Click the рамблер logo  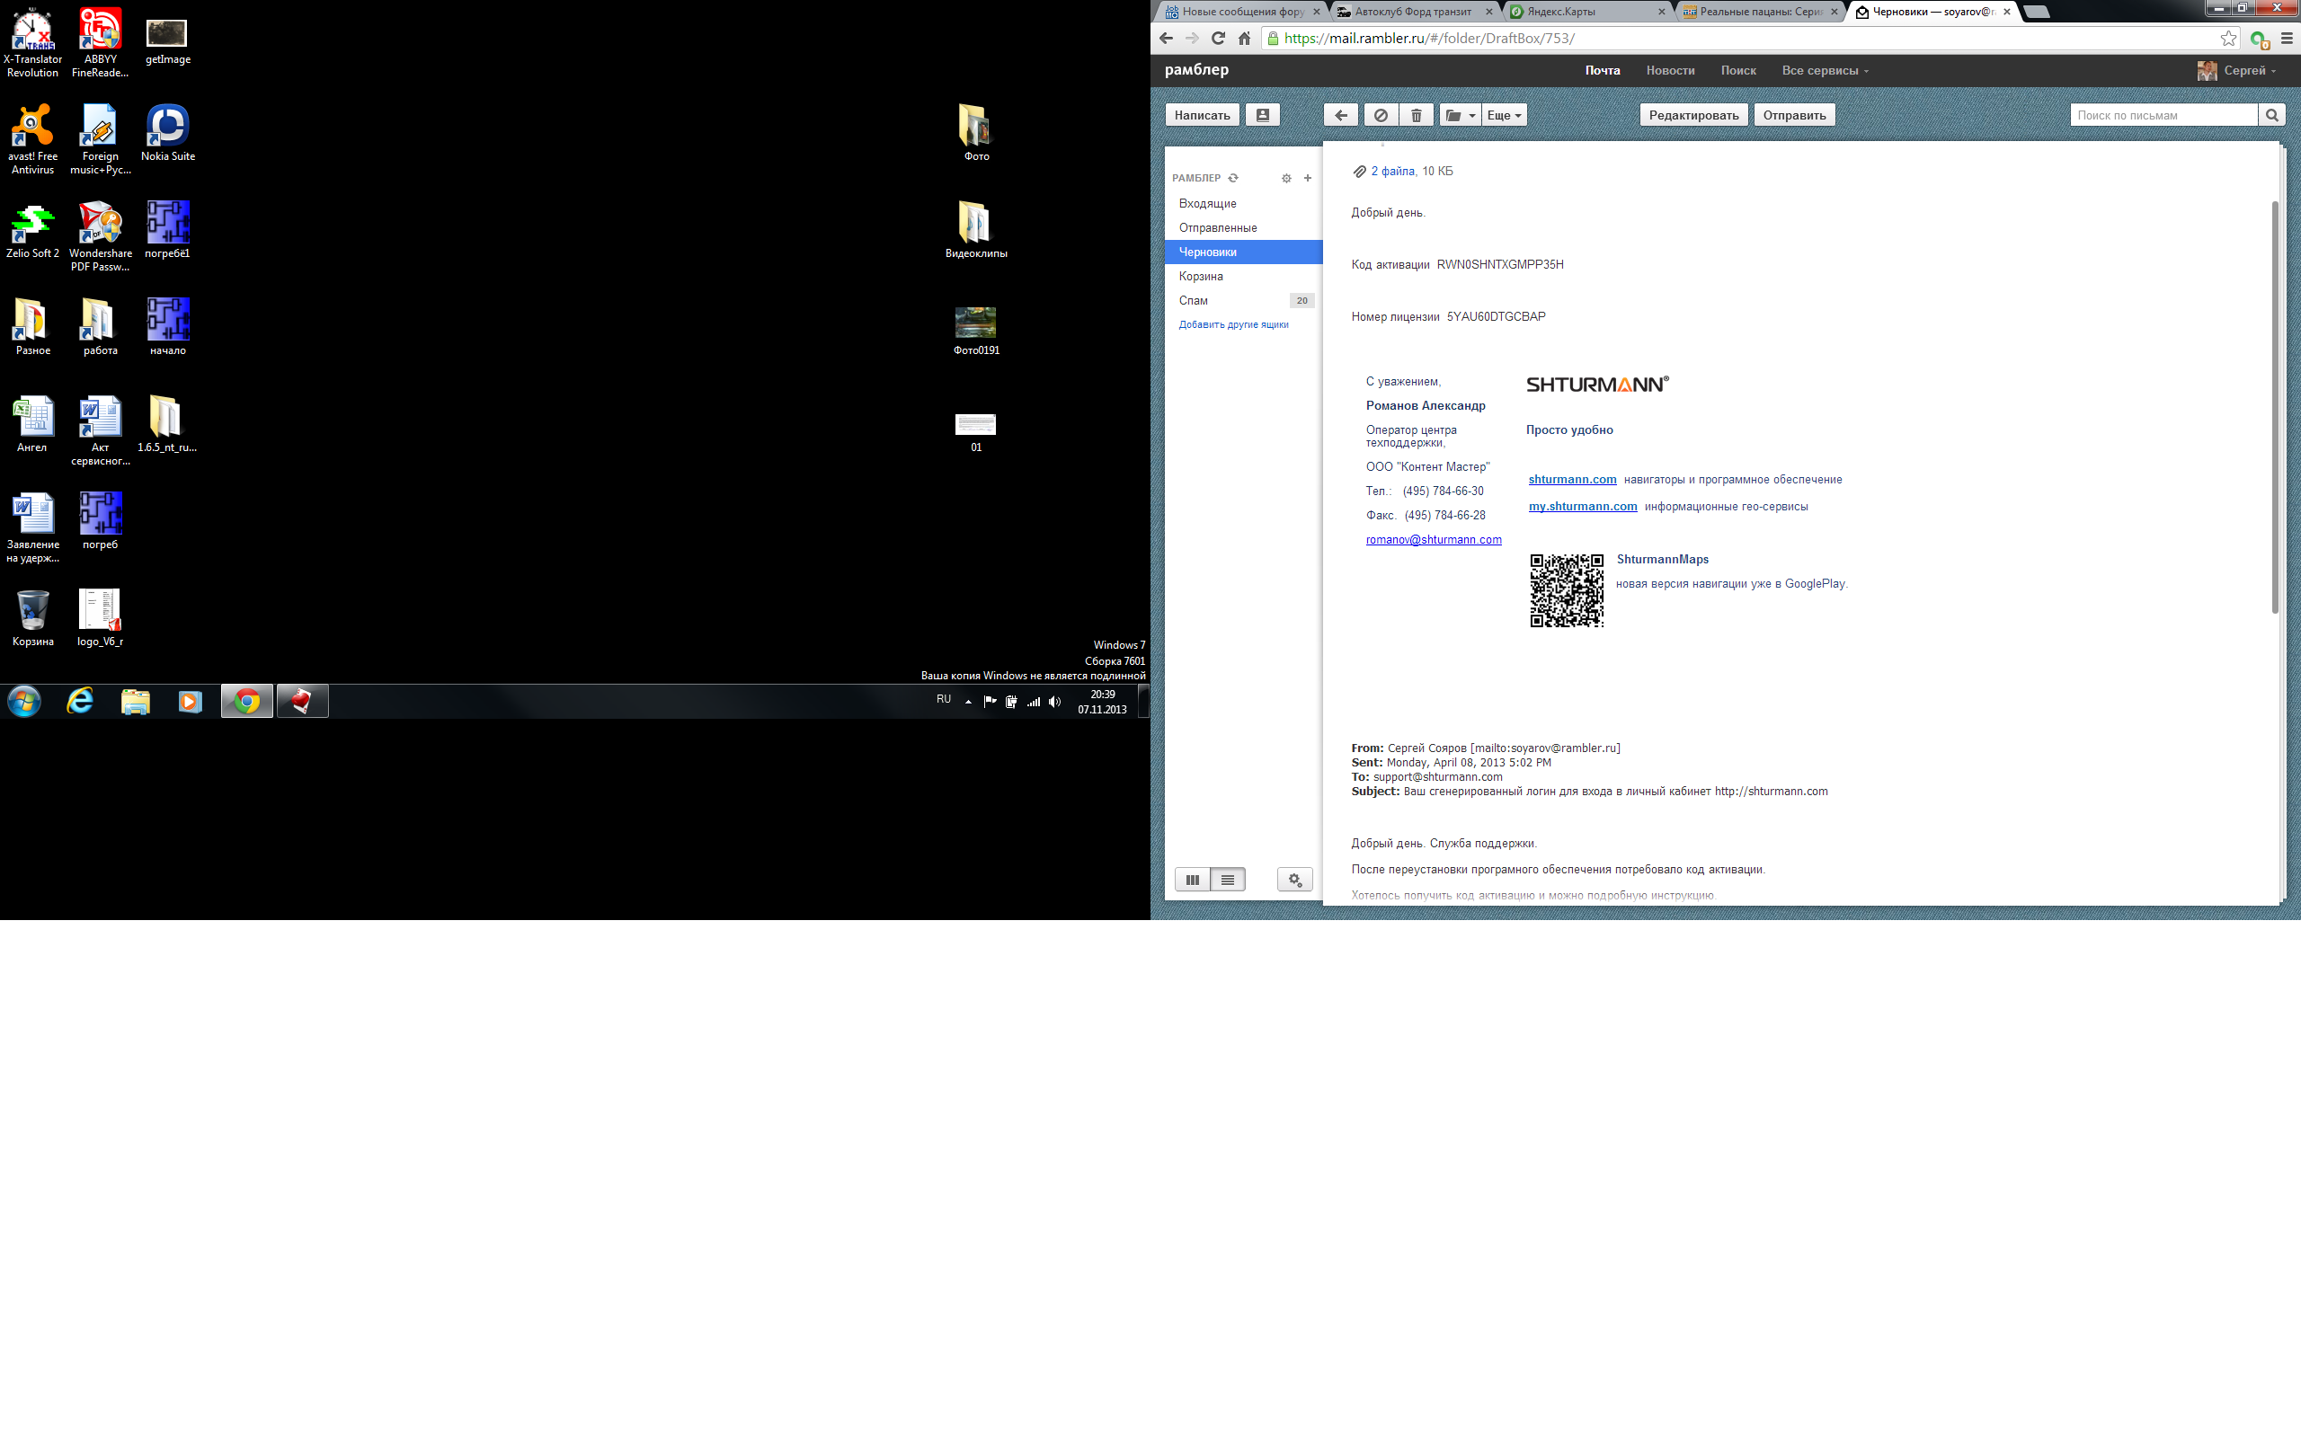[1196, 70]
